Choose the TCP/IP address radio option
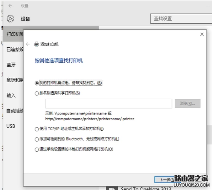The width and height of the screenshot is (212, 190). click(37, 129)
